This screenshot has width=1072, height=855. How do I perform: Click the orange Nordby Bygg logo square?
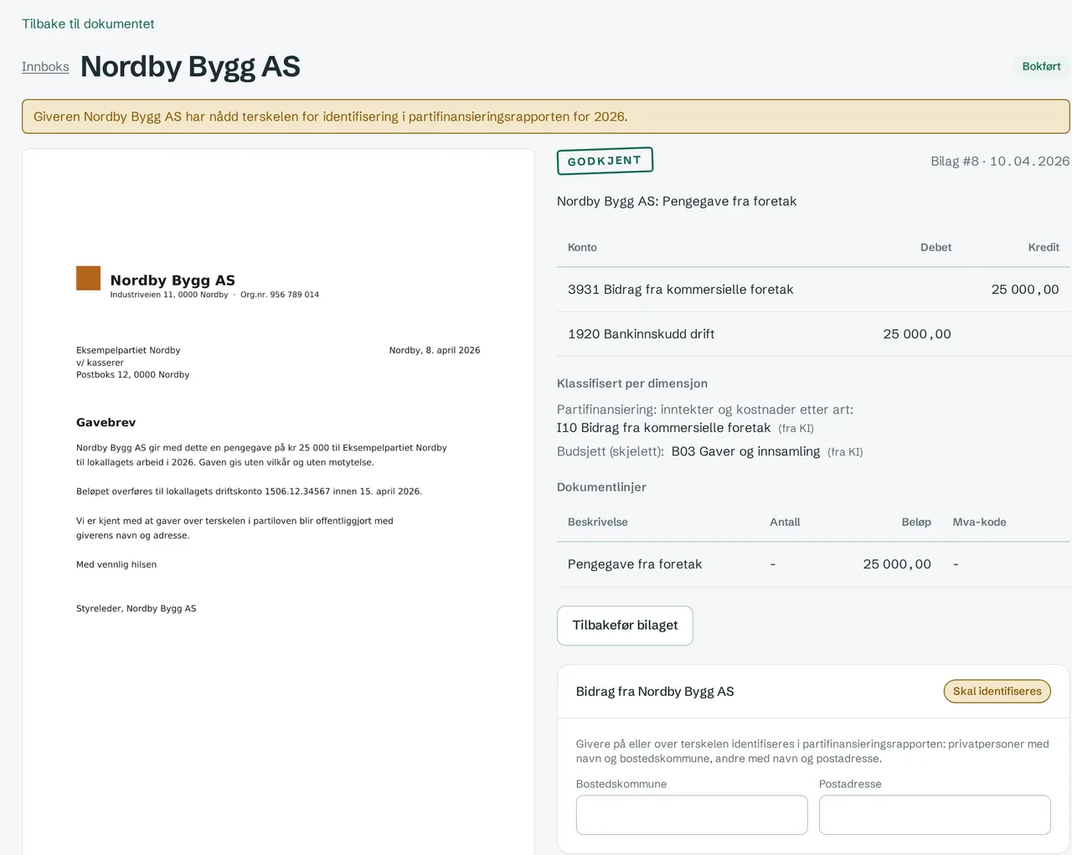pos(88,278)
